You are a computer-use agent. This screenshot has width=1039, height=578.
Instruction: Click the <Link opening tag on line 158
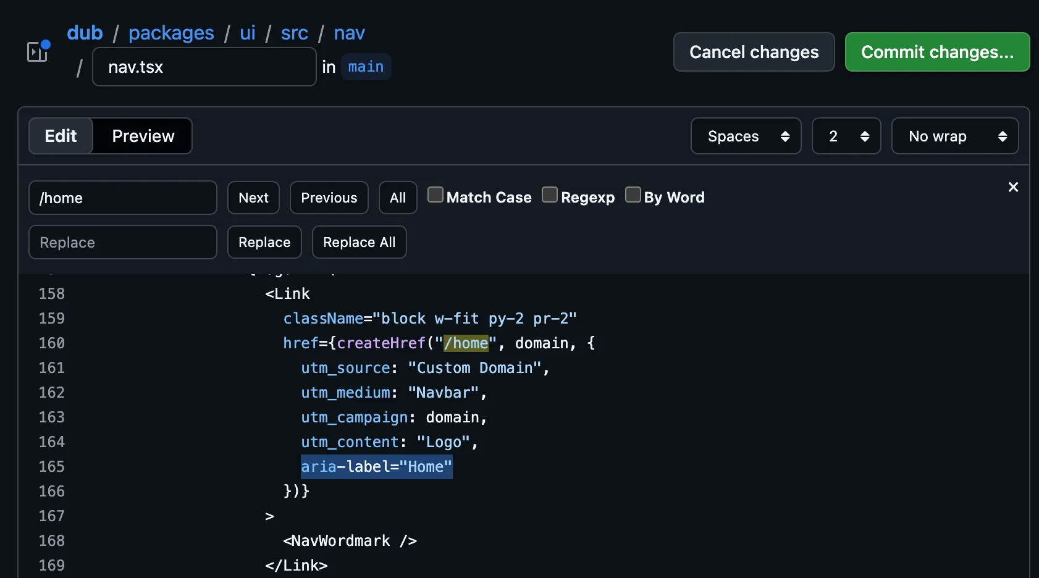[x=287, y=293]
